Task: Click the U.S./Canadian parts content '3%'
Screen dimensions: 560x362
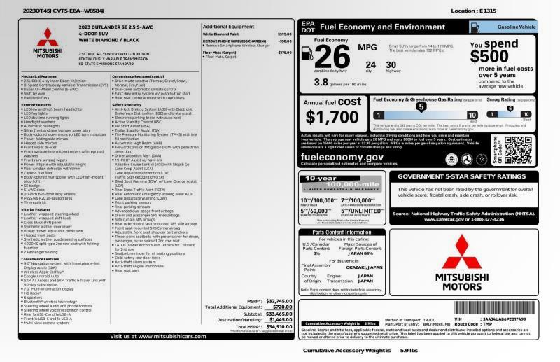Action: click(x=316, y=253)
